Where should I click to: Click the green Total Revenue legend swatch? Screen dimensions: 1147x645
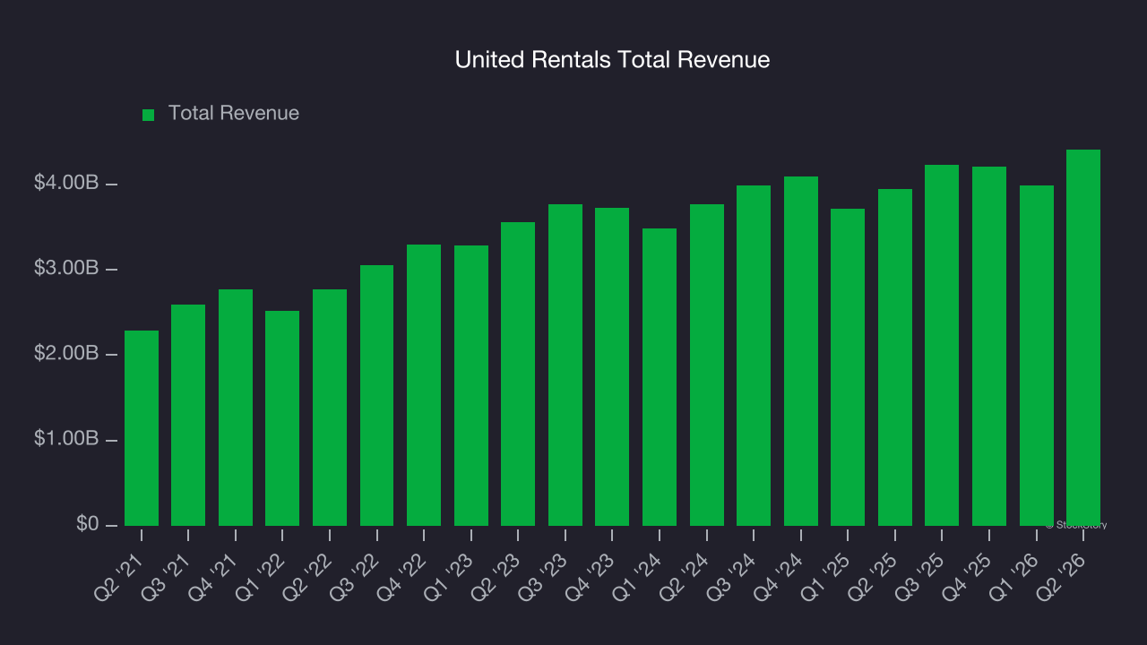pyautogui.click(x=149, y=115)
